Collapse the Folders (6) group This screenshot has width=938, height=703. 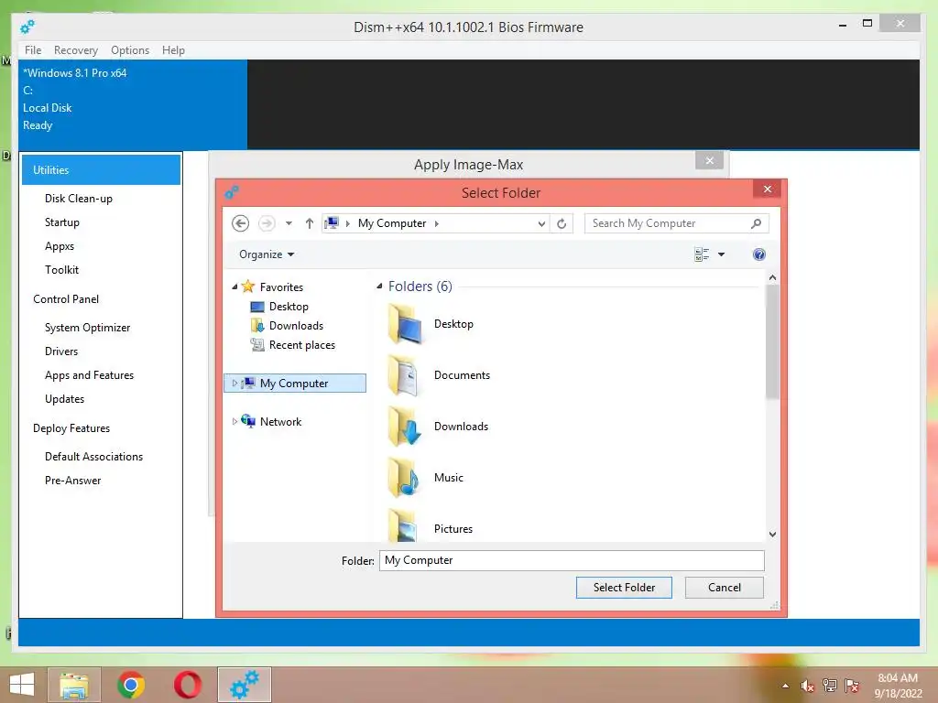[379, 287]
